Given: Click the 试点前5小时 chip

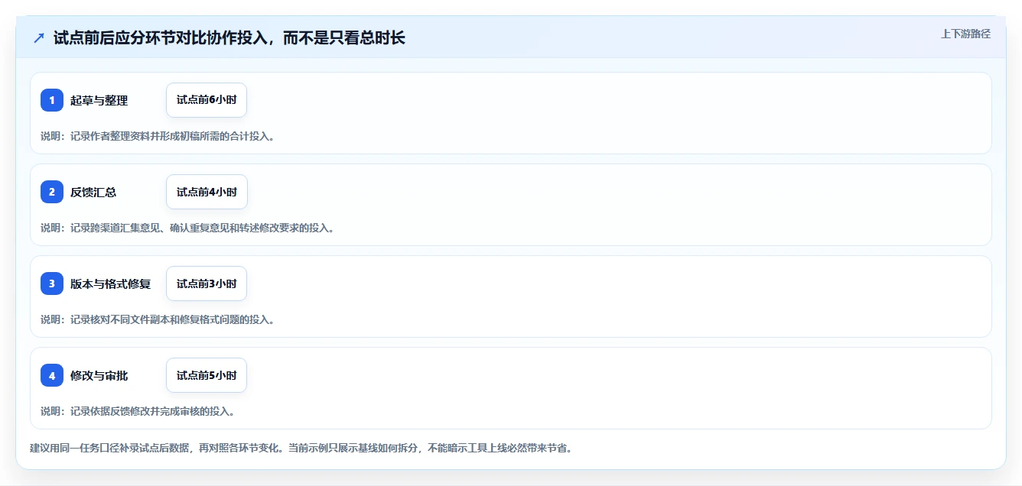Looking at the screenshot, I should click(x=207, y=375).
